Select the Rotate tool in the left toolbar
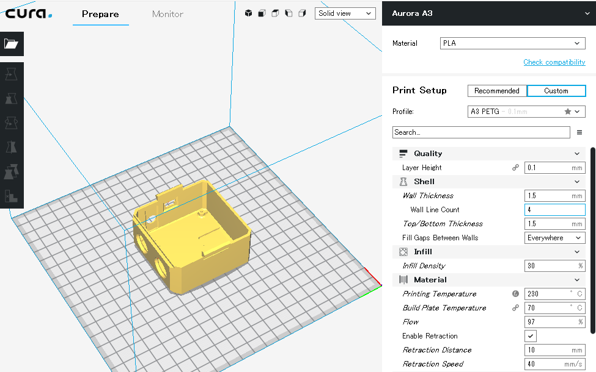Image resolution: width=596 pixels, height=372 pixels. (12, 123)
